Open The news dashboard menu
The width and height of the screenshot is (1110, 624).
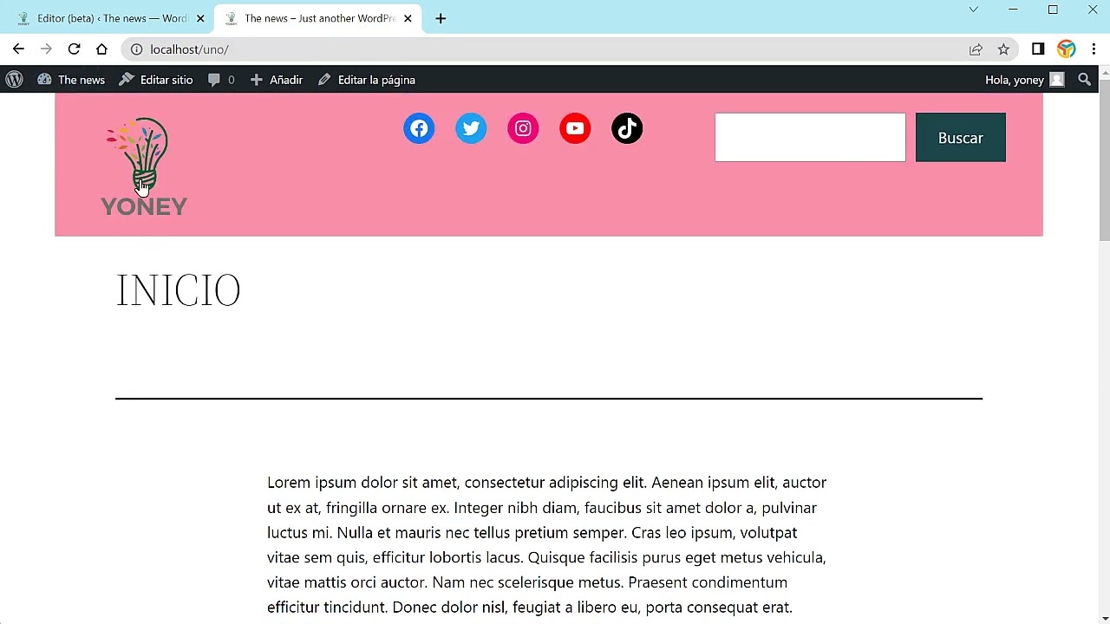(71, 80)
